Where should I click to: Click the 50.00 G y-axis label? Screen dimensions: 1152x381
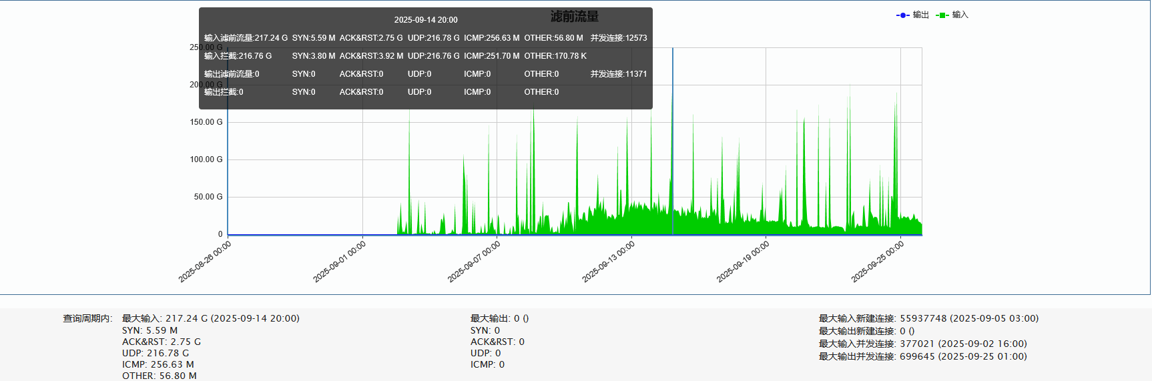coord(208,197)
